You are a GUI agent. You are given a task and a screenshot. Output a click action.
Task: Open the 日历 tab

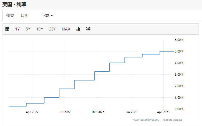(25, 15)
